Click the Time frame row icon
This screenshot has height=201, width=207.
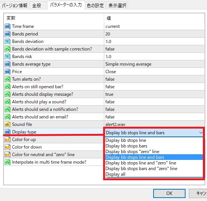(8, 26)
